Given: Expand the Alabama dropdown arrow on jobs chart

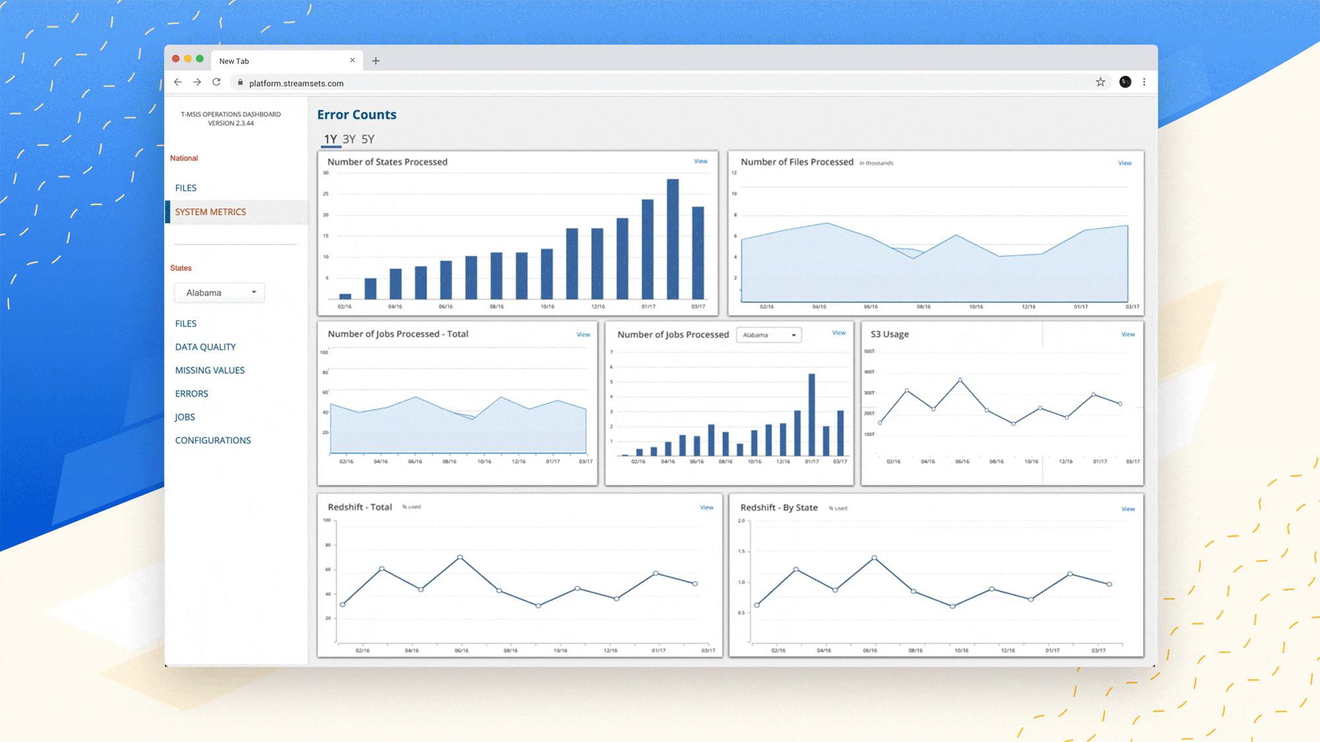Looking at the screenshot, I should pyautogui.click(x=792, y=336).
